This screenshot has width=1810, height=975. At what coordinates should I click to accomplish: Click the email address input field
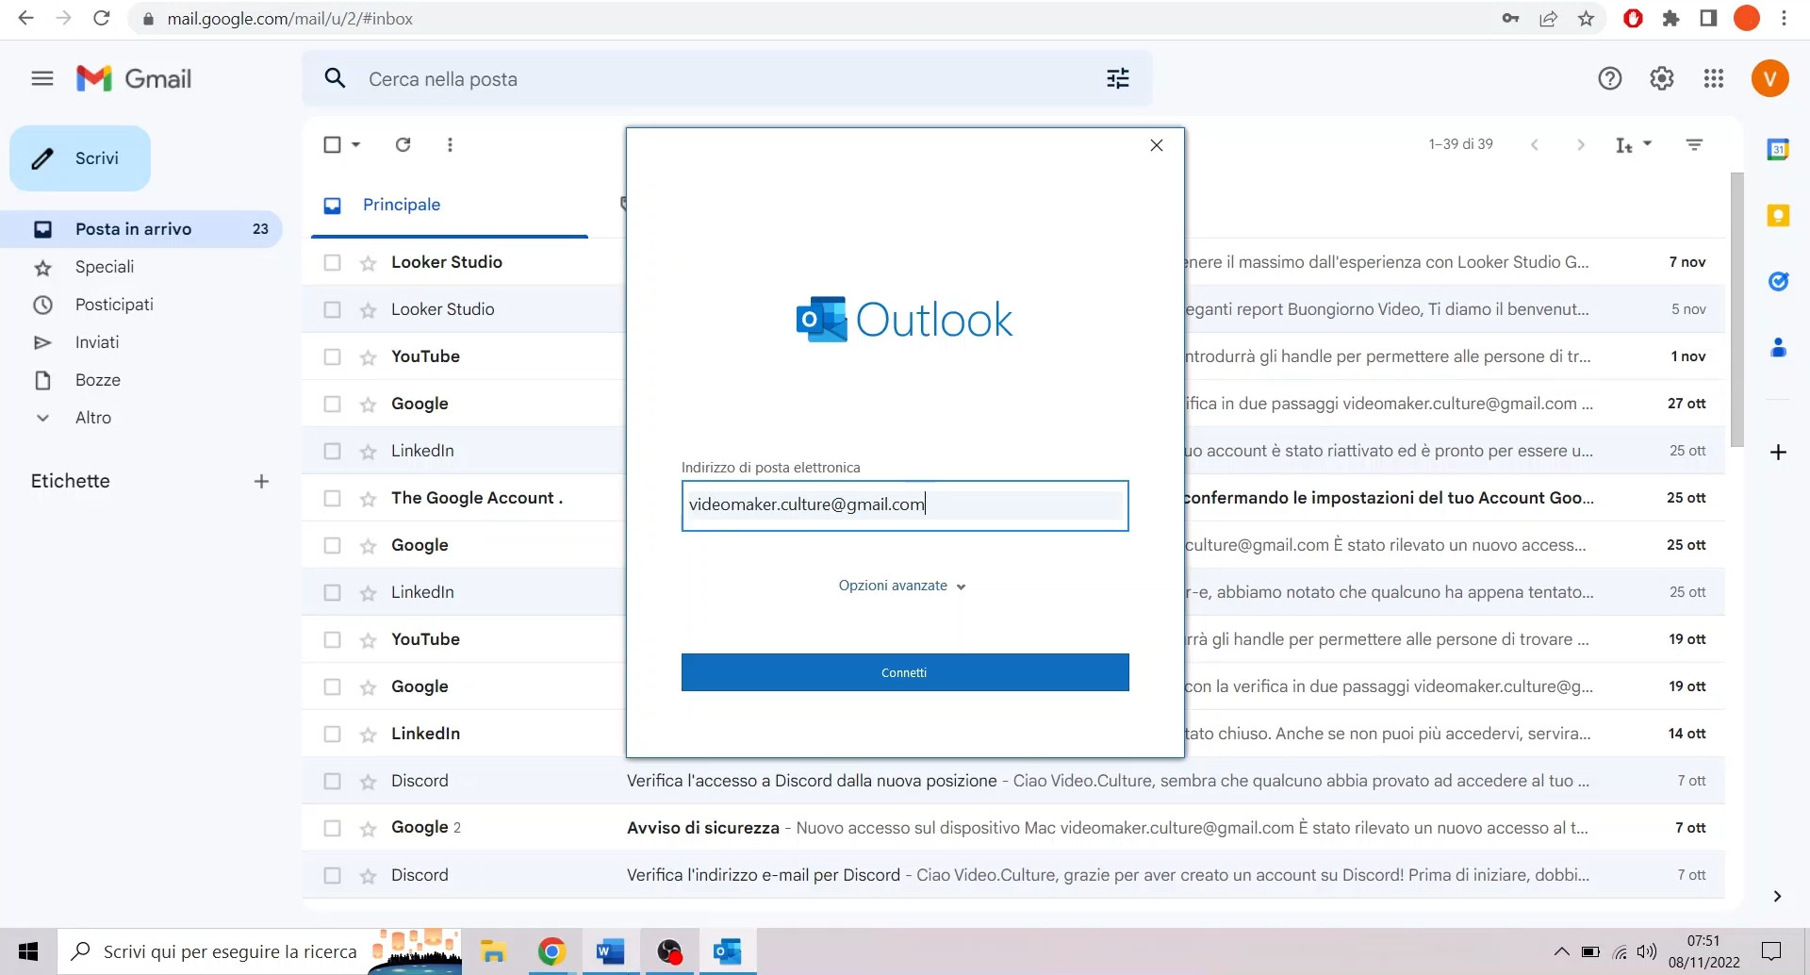[x=904, y=504]
